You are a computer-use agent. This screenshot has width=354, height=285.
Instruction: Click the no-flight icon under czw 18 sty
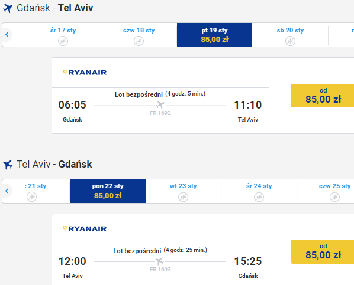[x=139, y=41]
